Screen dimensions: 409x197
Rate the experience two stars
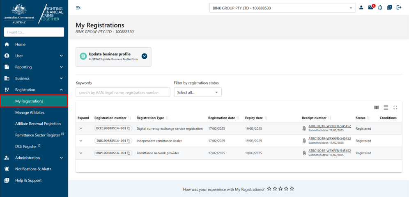pos(275,189)
